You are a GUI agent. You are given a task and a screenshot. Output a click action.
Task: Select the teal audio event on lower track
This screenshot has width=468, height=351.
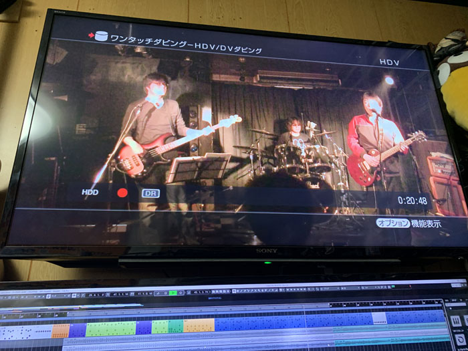pyautogui.click(x=391, y=340)
